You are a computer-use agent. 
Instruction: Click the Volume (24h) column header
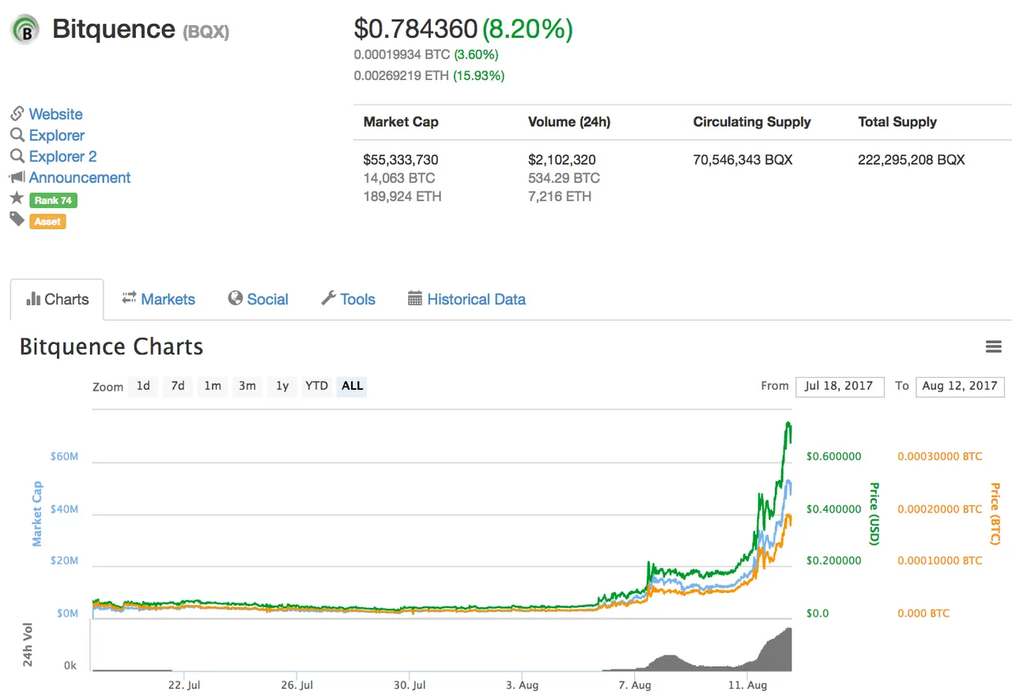[569, 122]
